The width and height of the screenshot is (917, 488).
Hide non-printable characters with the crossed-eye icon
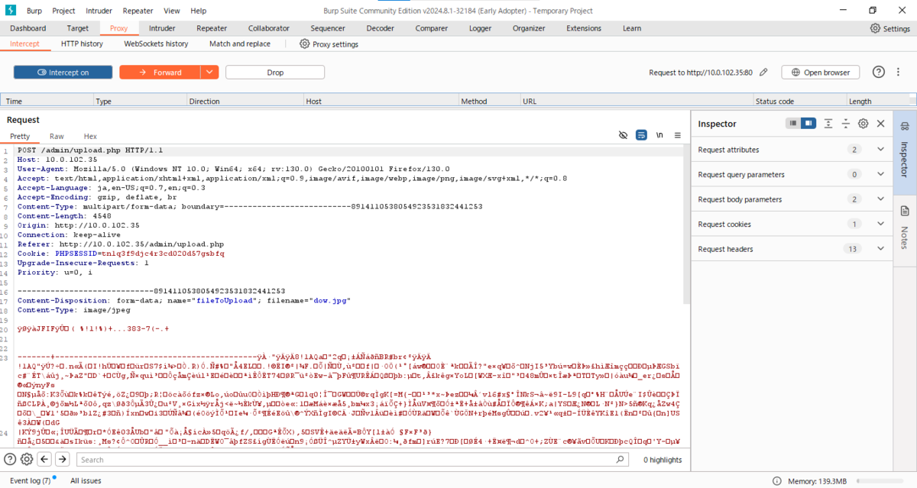click(x=623, y=135)
